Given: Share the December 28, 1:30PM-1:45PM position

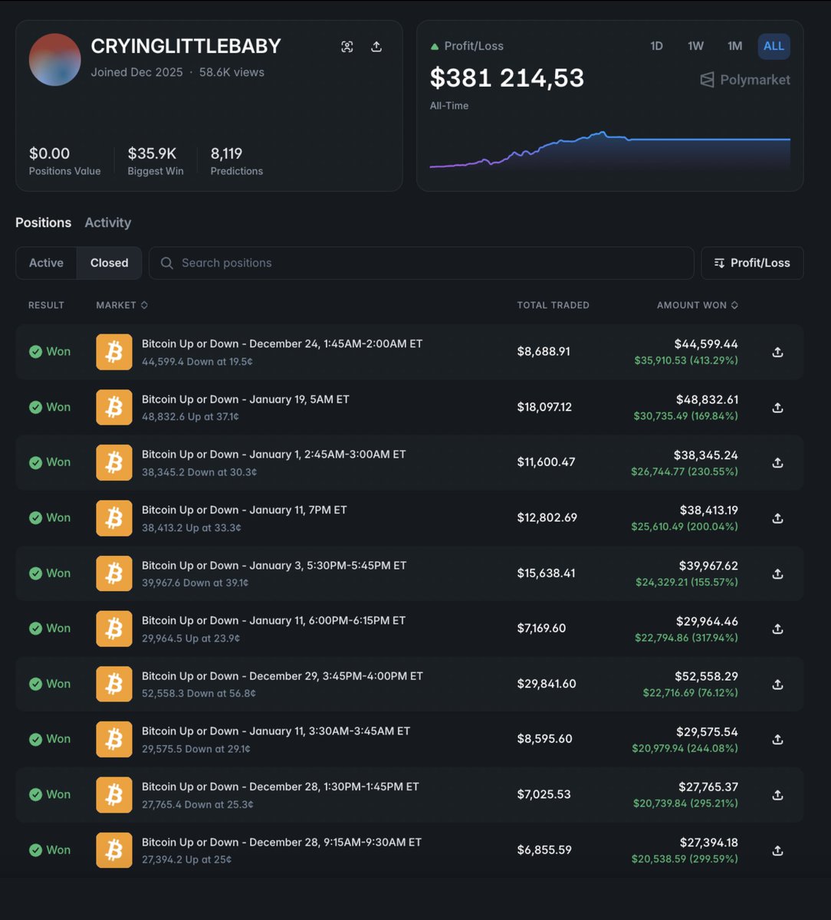Looking at the screenshot, I should coord(777,795).
